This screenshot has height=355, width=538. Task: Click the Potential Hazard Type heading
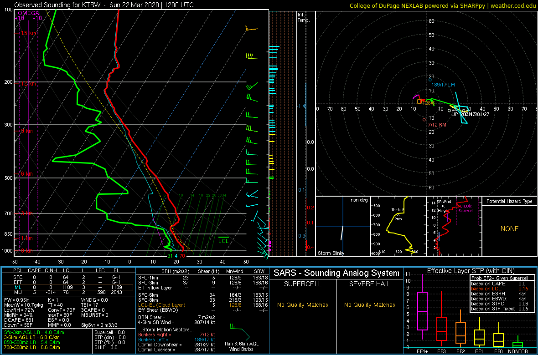tap(509, 201)
